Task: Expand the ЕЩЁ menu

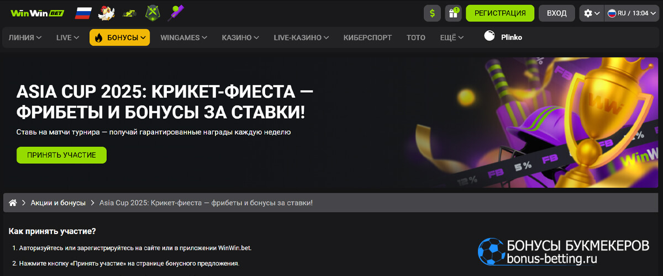Action: (452, 38)
